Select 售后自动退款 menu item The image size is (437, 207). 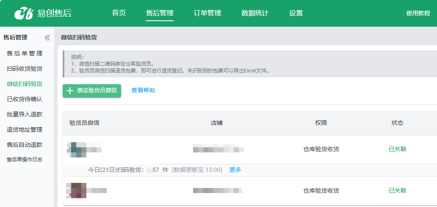point(25,145)
